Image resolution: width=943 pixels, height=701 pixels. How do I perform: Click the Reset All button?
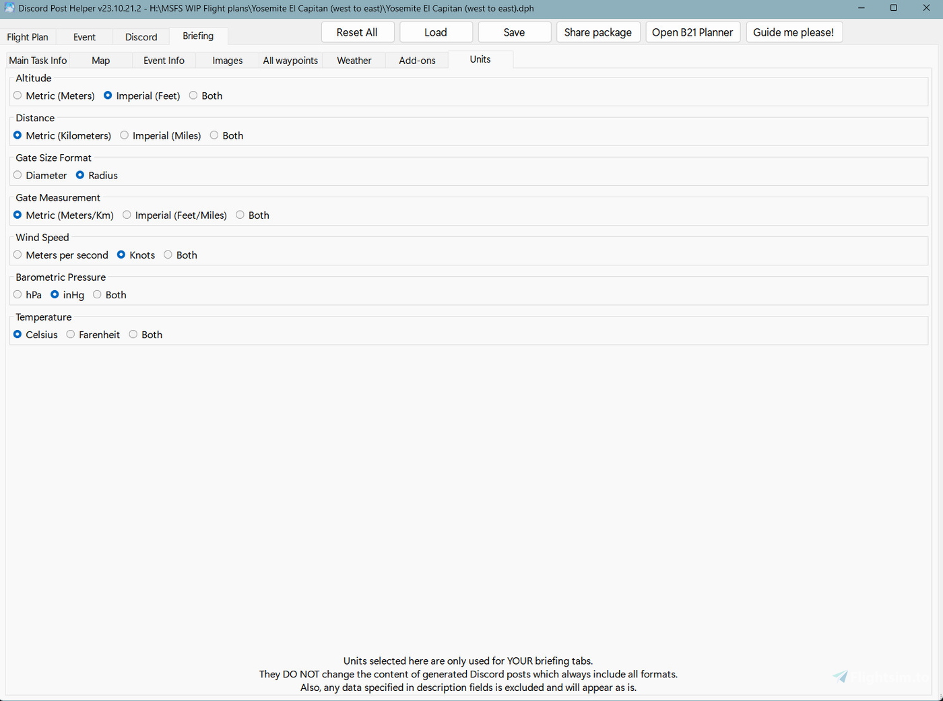[358, 32]
